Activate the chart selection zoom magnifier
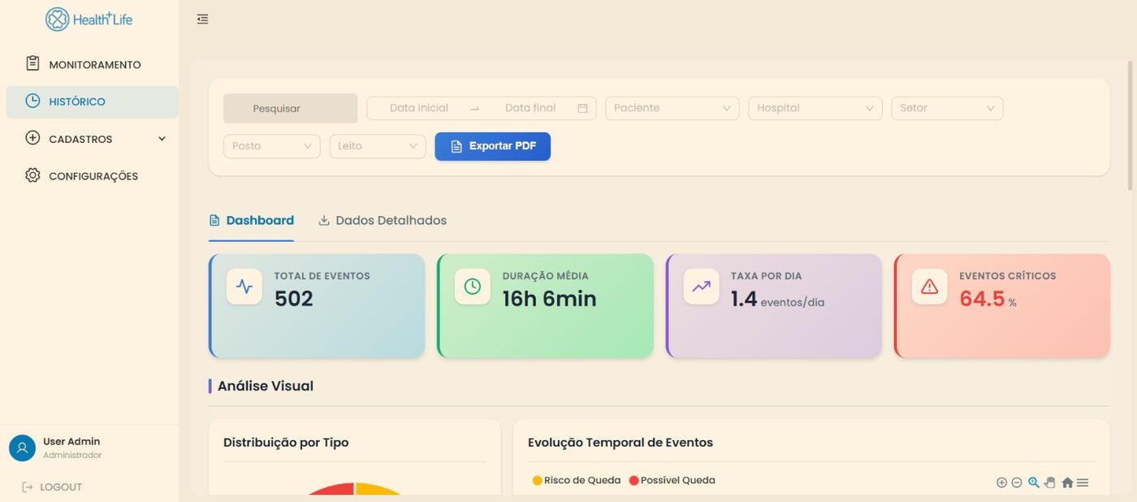The height and width of the screenshot is (502, 1137). 1034,483
